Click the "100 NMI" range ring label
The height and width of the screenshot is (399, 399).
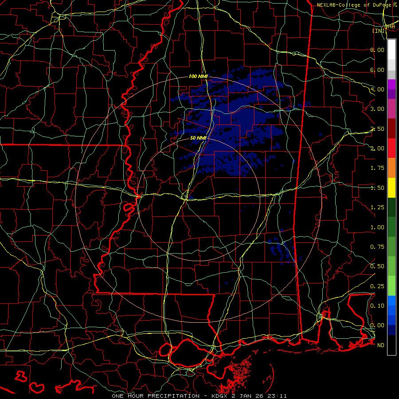click(198, 76)
